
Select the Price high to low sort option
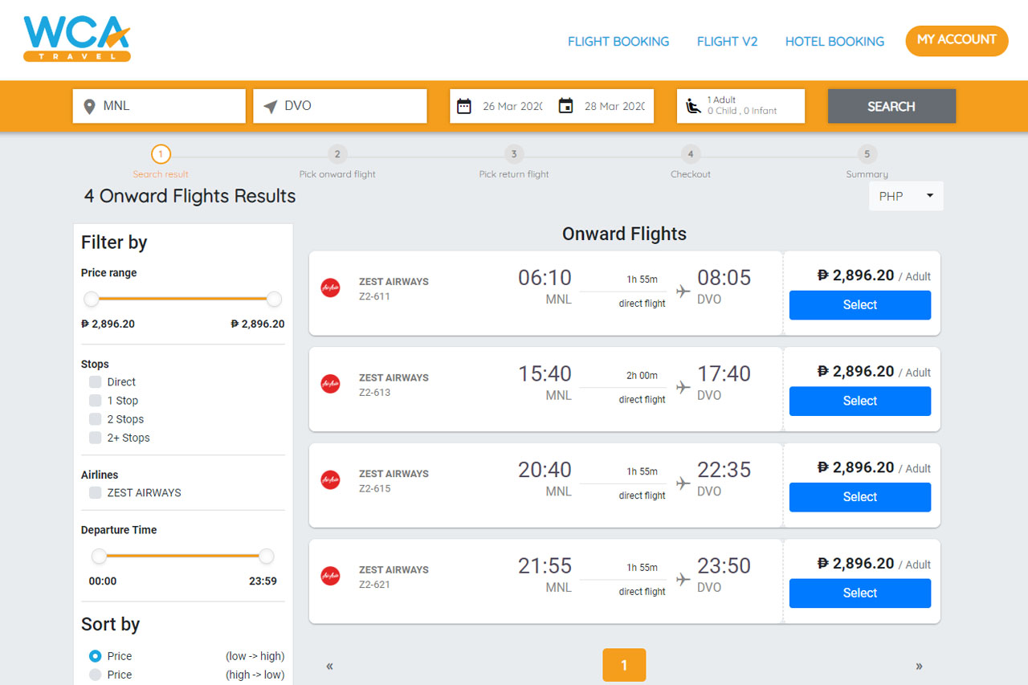[x=96, y=675]
